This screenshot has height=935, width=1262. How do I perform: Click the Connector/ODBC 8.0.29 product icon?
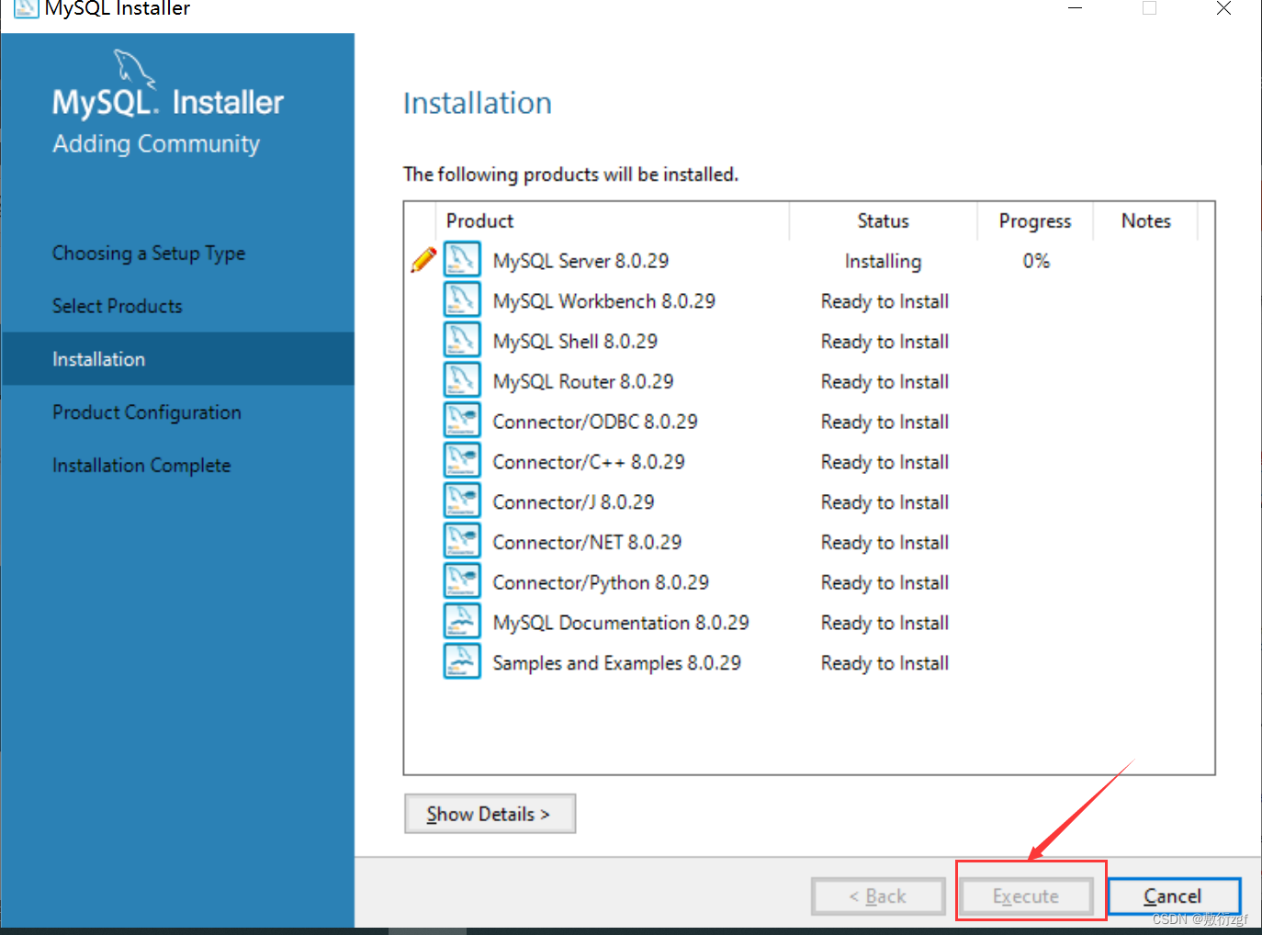pos(462,422)
